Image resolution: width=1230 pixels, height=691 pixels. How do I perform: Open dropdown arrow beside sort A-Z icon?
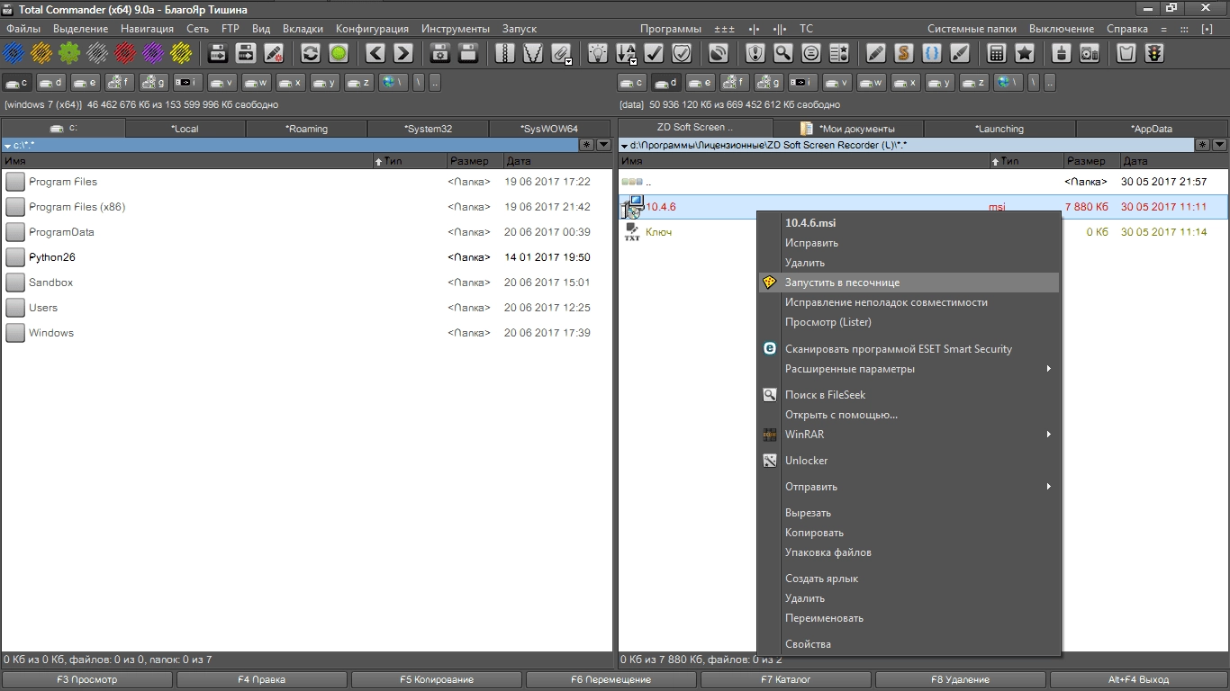(634, 61)
